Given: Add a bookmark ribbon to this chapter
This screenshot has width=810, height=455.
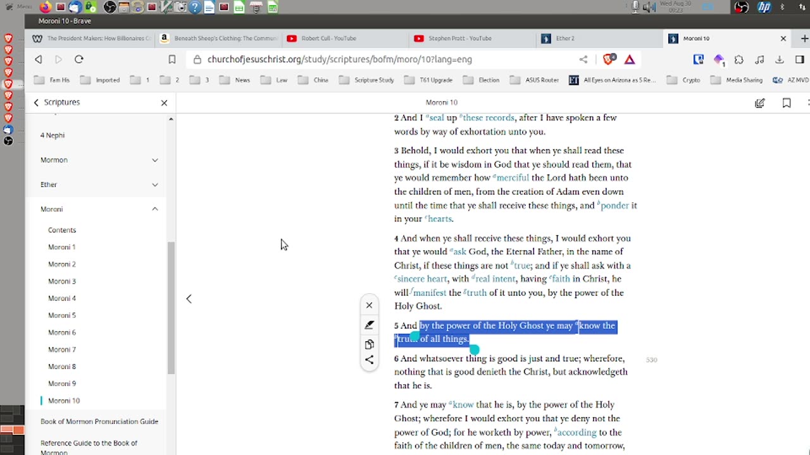Looking at the screenshot, I should [x=787, y=102].
